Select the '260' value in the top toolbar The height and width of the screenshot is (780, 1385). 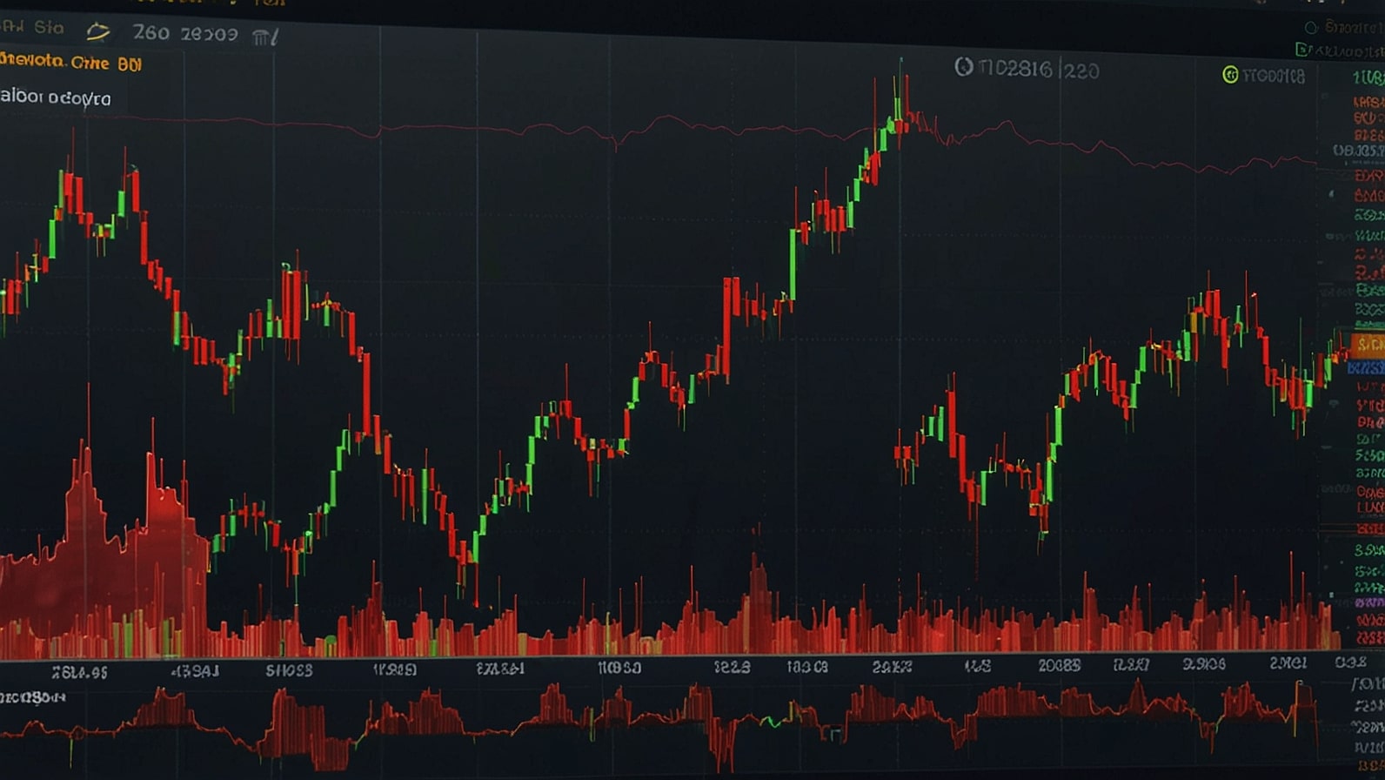point(151,33)
